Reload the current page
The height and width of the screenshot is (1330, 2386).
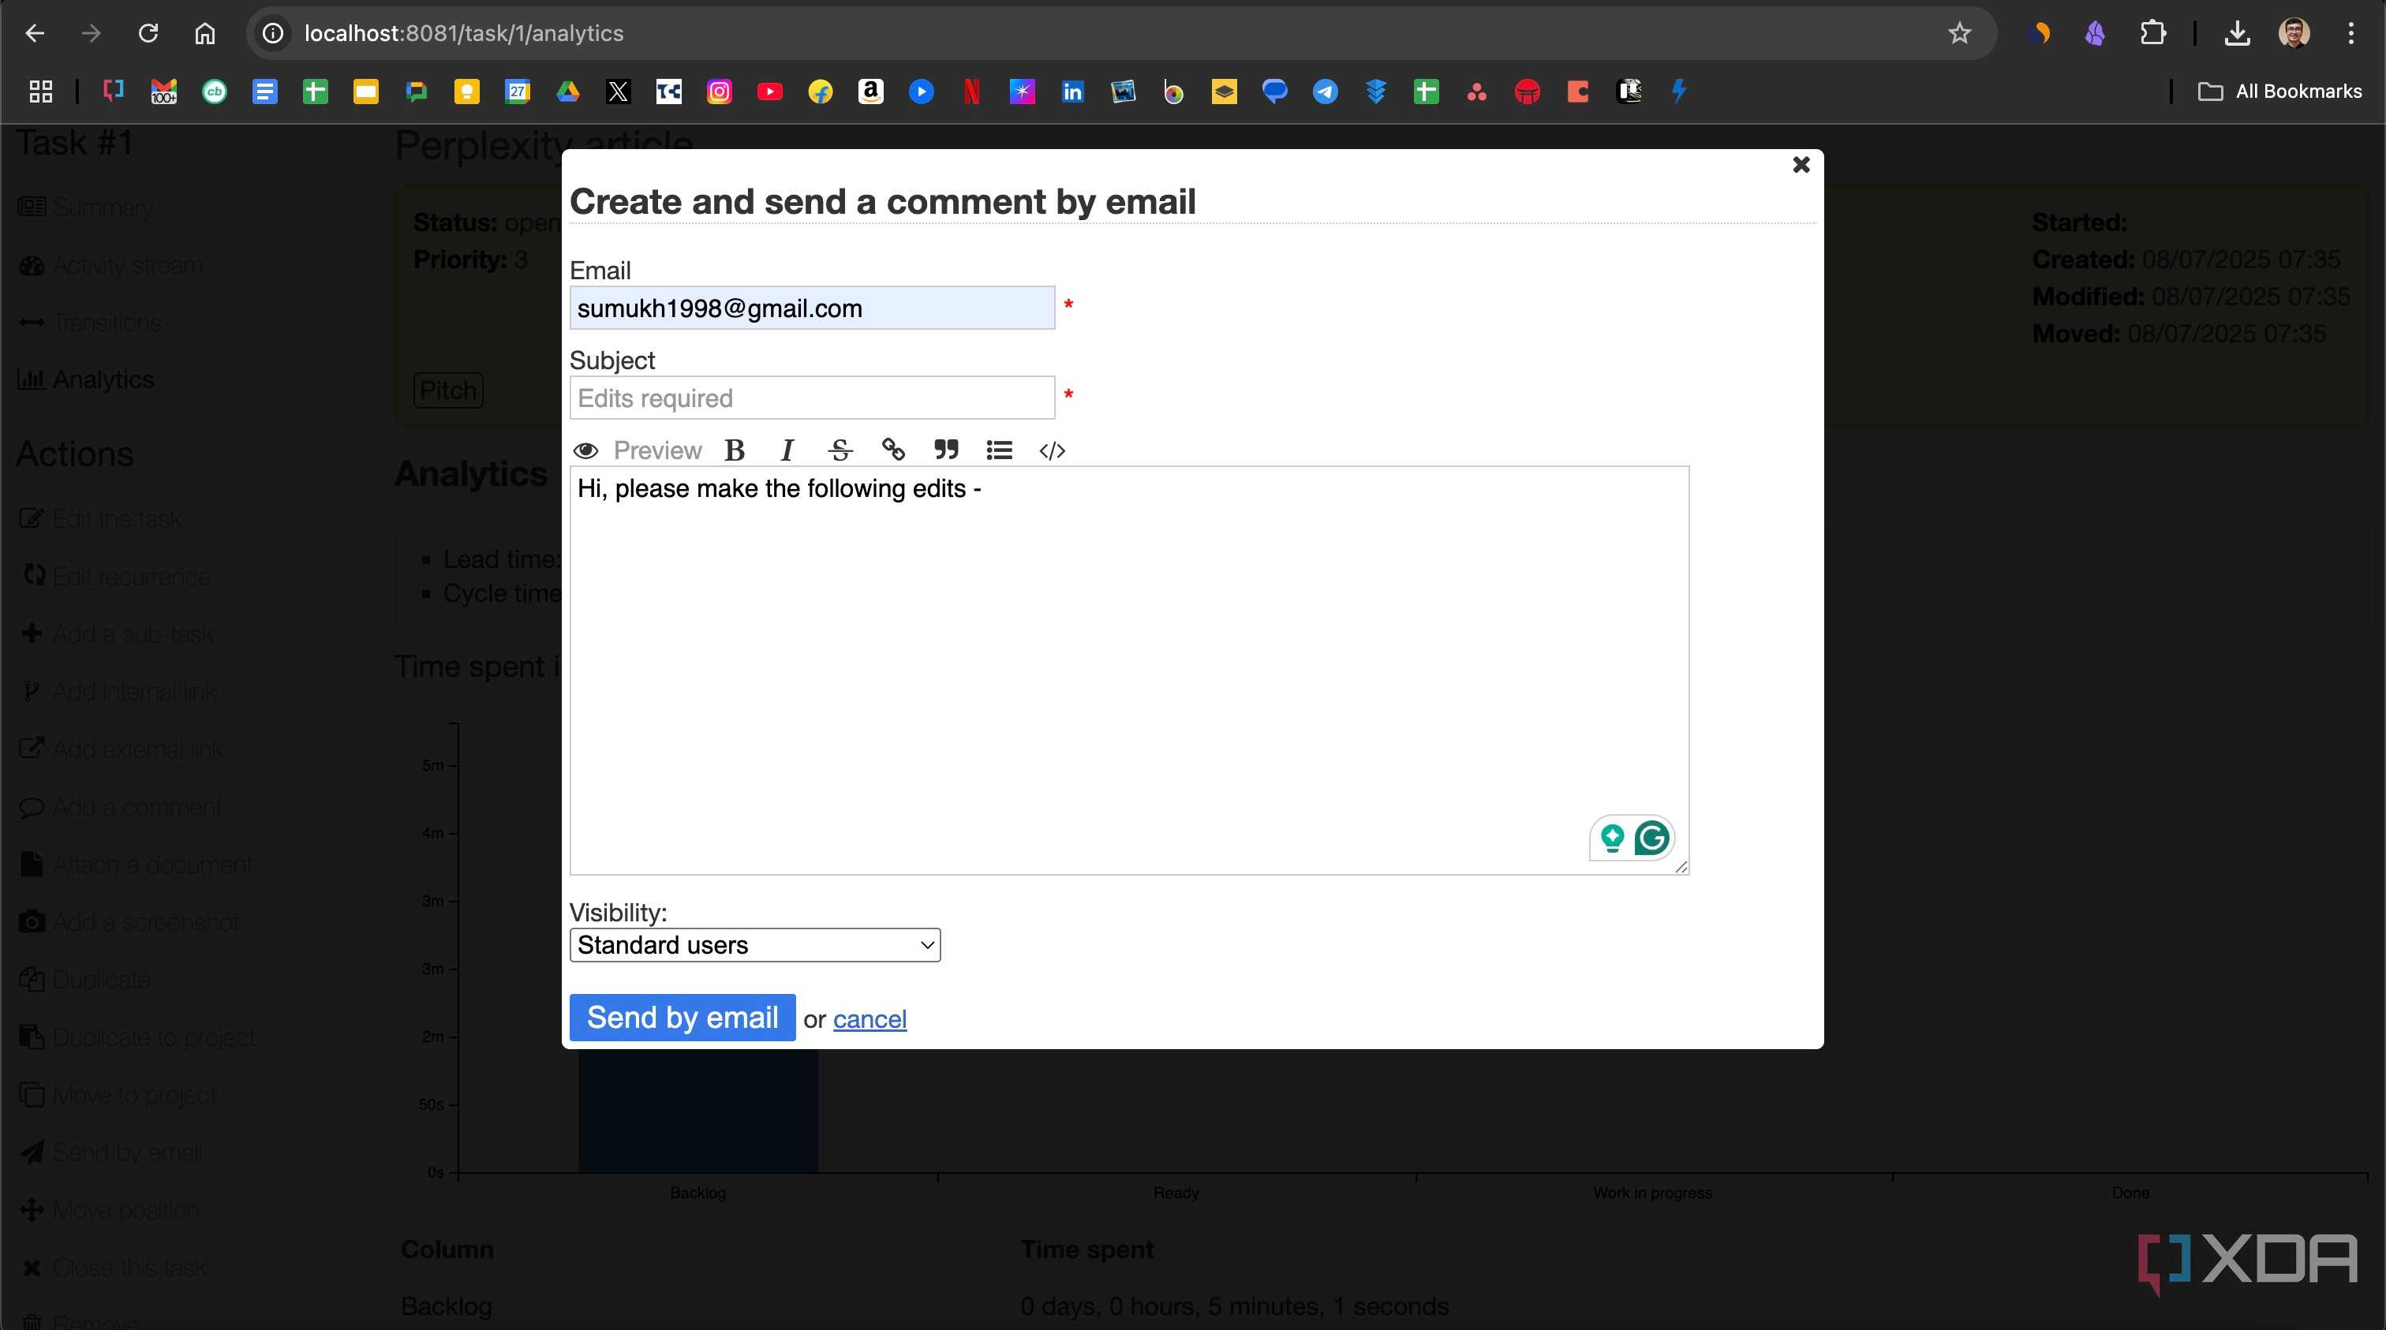[x=148, y=33]
